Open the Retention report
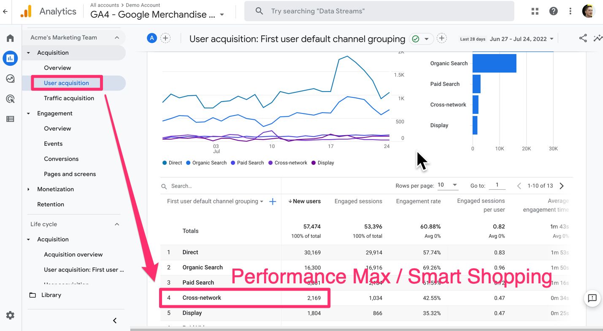Viewport: 603px width, 331px height. (51, 205)
